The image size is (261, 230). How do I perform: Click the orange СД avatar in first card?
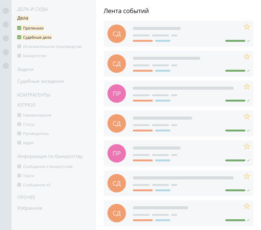pos(117,34)
